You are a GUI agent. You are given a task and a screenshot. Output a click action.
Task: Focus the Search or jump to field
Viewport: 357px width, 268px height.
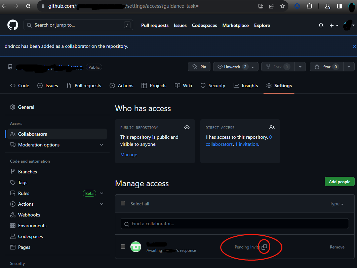(78, 25)
